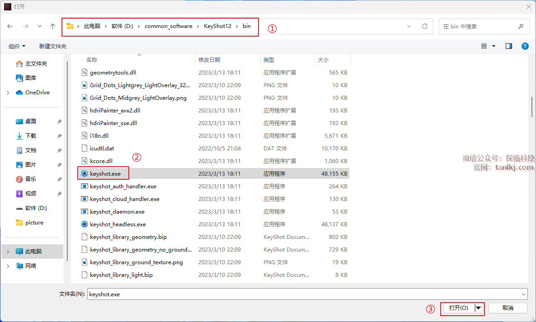
Task: Go back with the left arrow
Action: (x=10, y=26)
